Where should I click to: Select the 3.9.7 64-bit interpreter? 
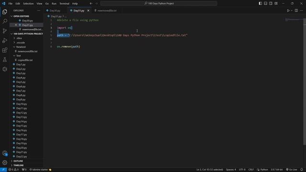pos(276,170)
